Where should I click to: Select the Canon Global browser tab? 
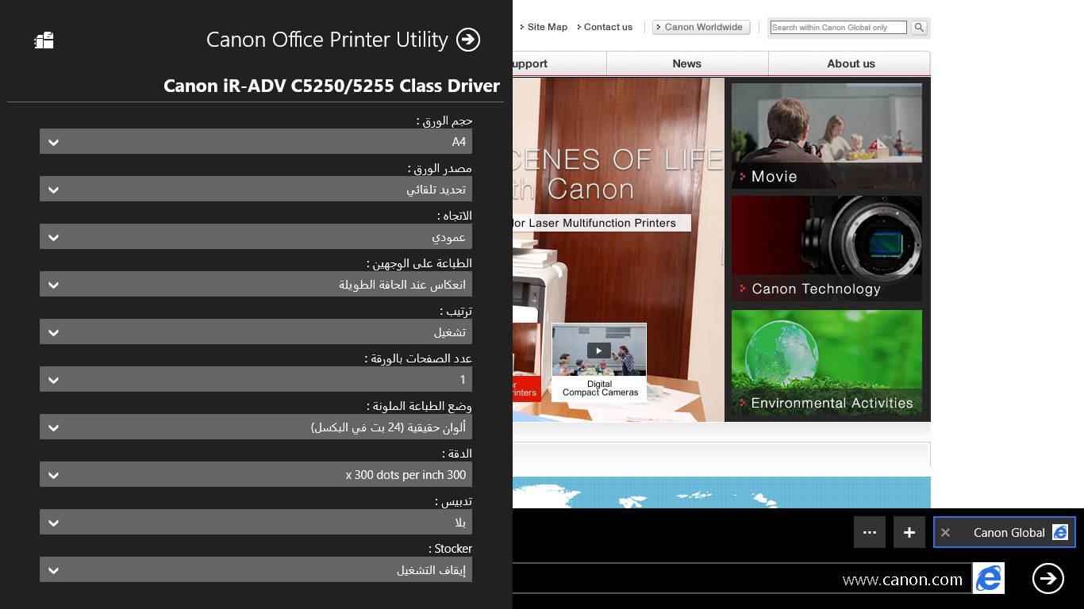[1005, 532]
